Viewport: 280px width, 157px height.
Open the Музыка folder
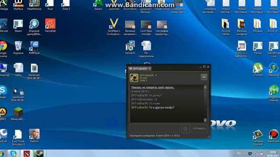pos(258,25)
